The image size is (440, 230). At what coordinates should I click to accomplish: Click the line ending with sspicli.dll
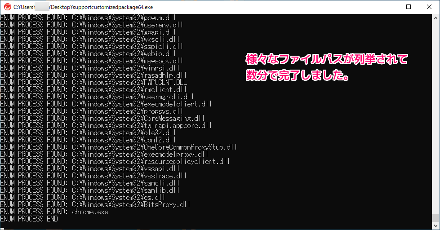(x=92, y=46)
